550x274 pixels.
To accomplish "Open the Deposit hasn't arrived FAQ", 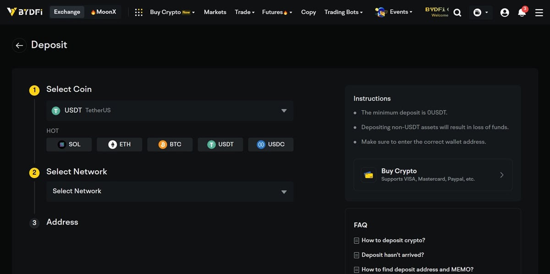I will coord(393,255).
